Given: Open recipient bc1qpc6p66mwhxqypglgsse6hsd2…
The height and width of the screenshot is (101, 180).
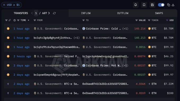Looking at the screenshot, I should click(x=105, y=56).
